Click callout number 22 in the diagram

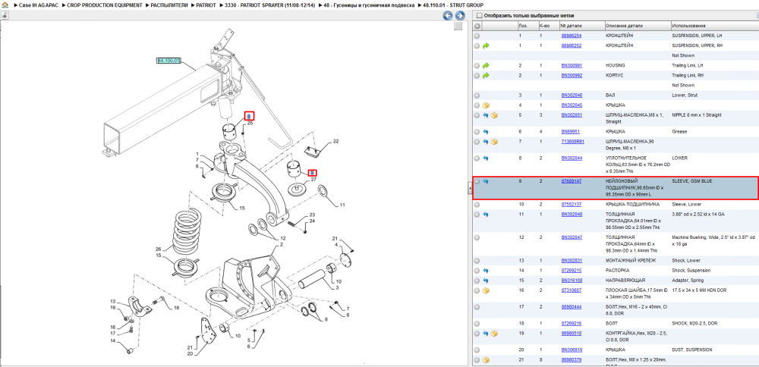pos(336,142)
